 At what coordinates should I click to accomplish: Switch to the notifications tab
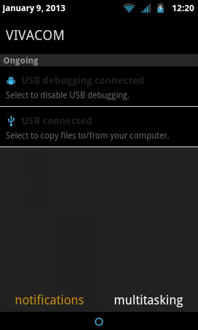coord(49,300)
